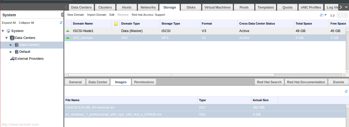Click the Default data center icon
This screenshot has height=127, width=349.
pyautogui.click(x=17, y=52)
